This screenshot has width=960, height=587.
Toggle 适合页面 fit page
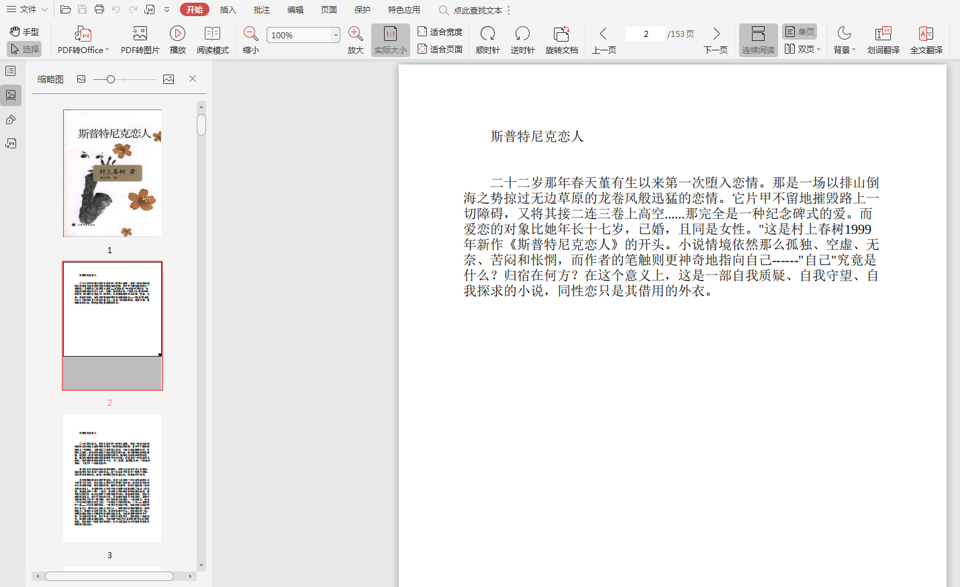[440, 49]
